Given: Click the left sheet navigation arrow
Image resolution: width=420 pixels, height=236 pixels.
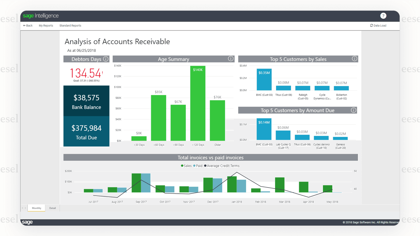Looking at the screenshot, I should [23, 208].
